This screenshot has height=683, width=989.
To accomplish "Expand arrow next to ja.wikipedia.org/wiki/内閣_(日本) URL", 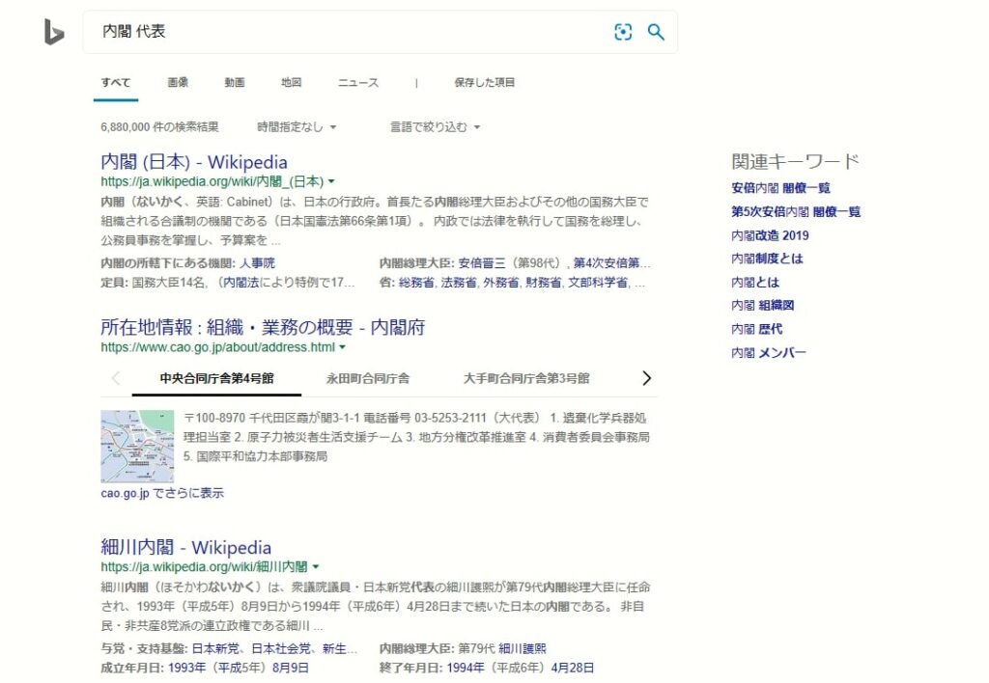I will pos(331,181).
